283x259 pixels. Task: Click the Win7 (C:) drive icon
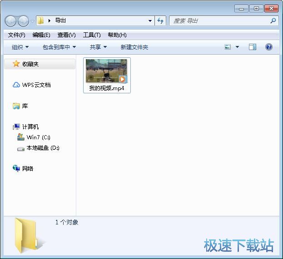pyautogui.click(x=21, y=137)
